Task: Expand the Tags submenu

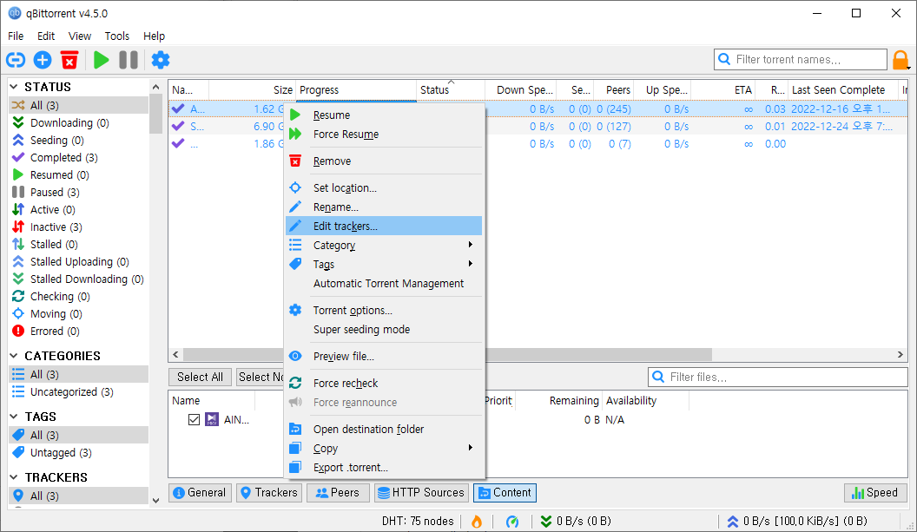Action: tap(384, 264)
